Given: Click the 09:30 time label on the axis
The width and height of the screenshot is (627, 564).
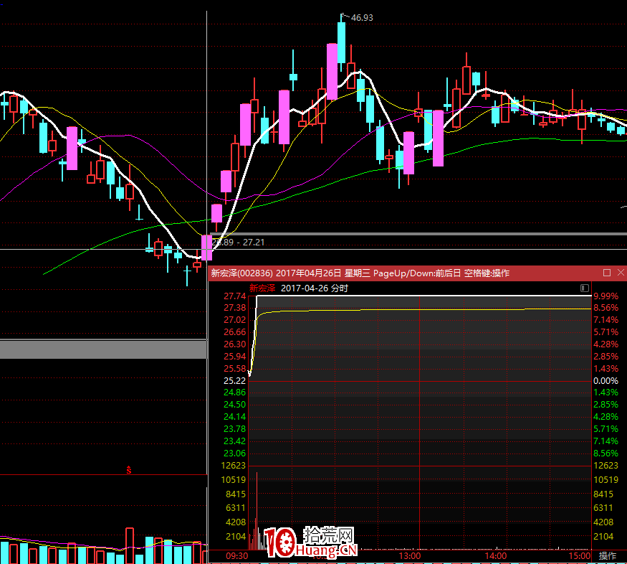Looking at the screenshot, I should pyautogui.click(x=236, y=556).
